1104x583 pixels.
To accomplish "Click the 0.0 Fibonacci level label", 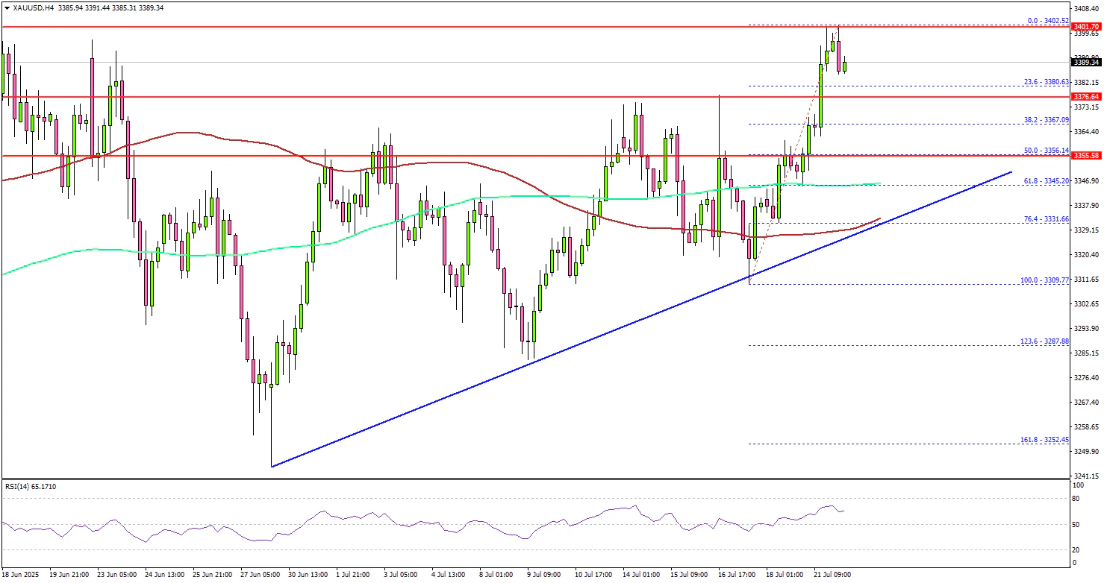I will 1047,20.
